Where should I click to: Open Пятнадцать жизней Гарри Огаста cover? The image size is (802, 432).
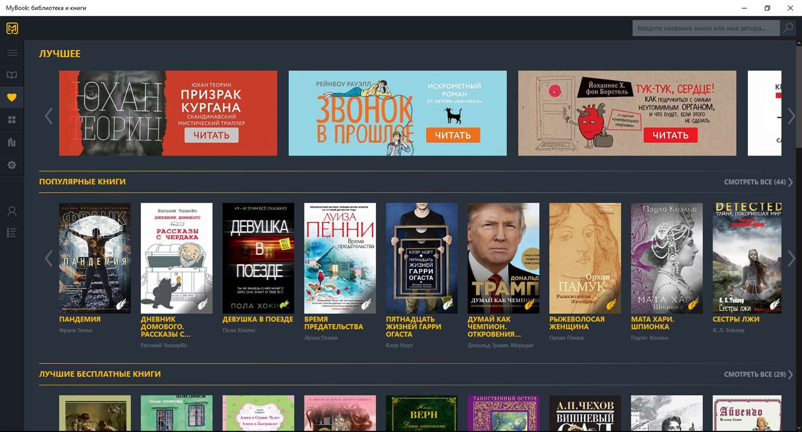[x=422, y=258]
